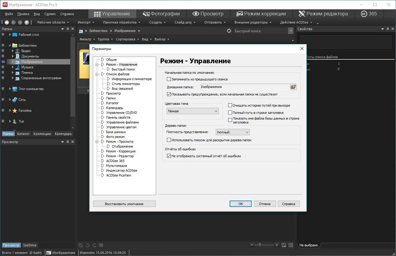Close the Параметры dialog with X
The width and height of the screenshot is (396, 256).
tap(302, 48)
